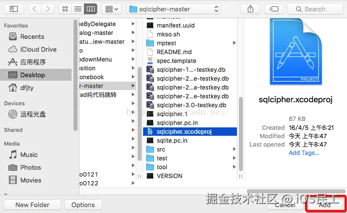The height and width of the screenshot is (213, 347).
Task: Click the first column vertical scrollbar
Action: click(x=139, y=114)
